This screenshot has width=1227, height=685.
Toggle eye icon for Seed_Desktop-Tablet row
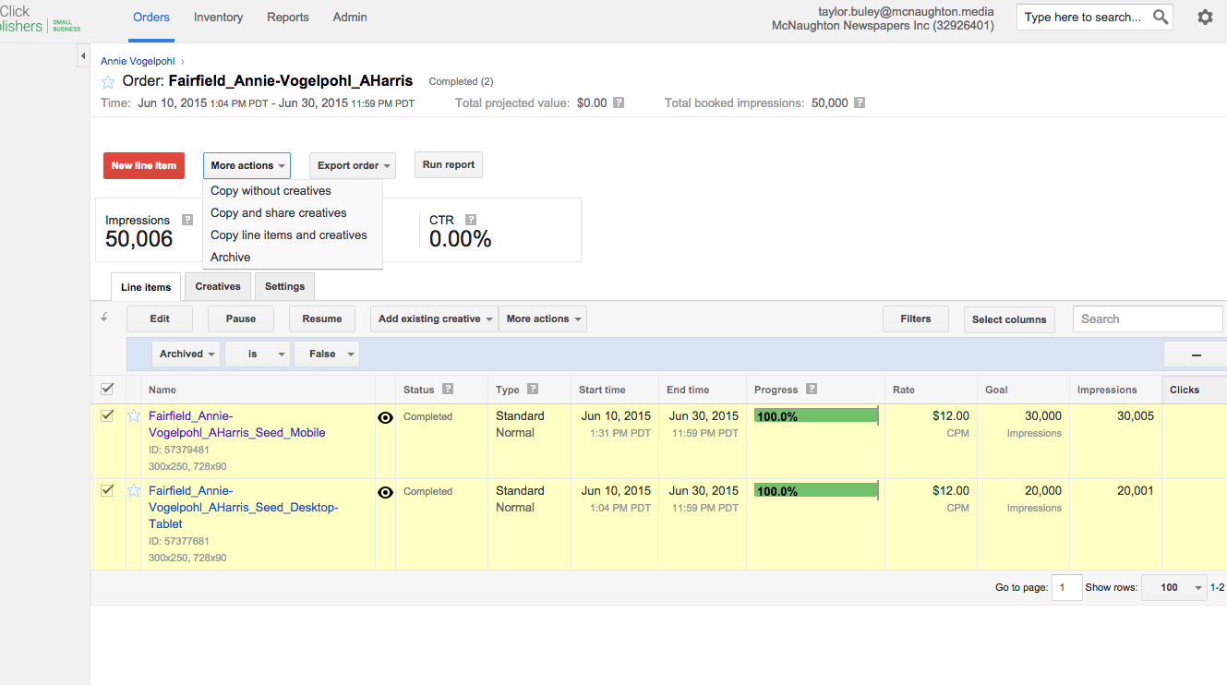(386, 492)
